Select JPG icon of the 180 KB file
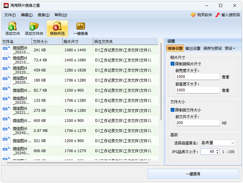Viewport: 243px width, 183px height. click(x=6, y=80)
